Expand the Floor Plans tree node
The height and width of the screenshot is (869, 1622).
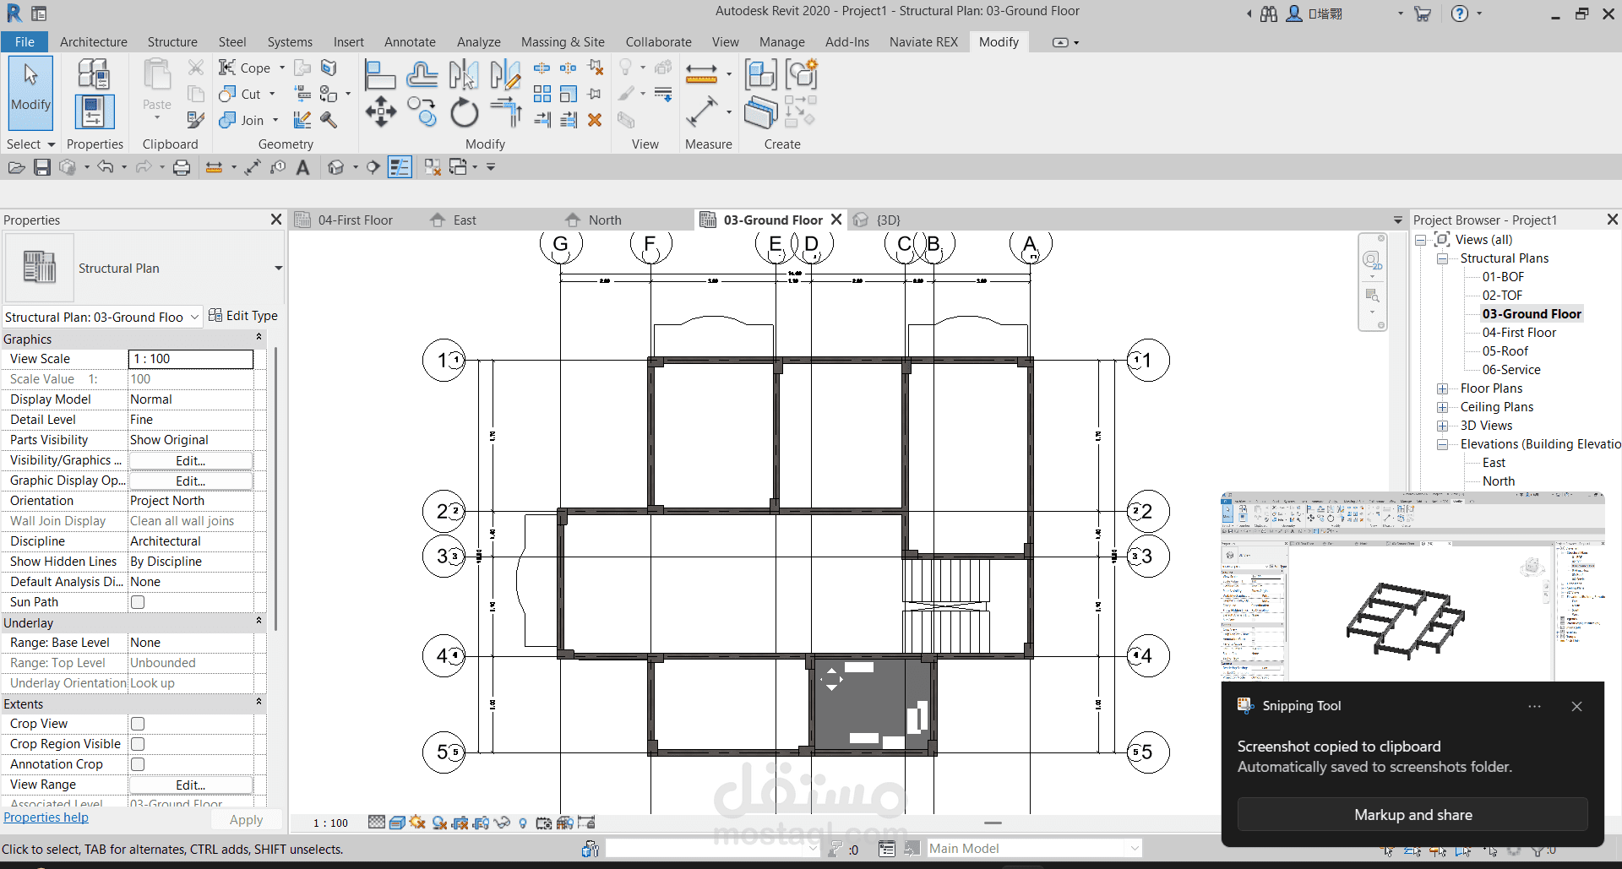(1443, 388)
